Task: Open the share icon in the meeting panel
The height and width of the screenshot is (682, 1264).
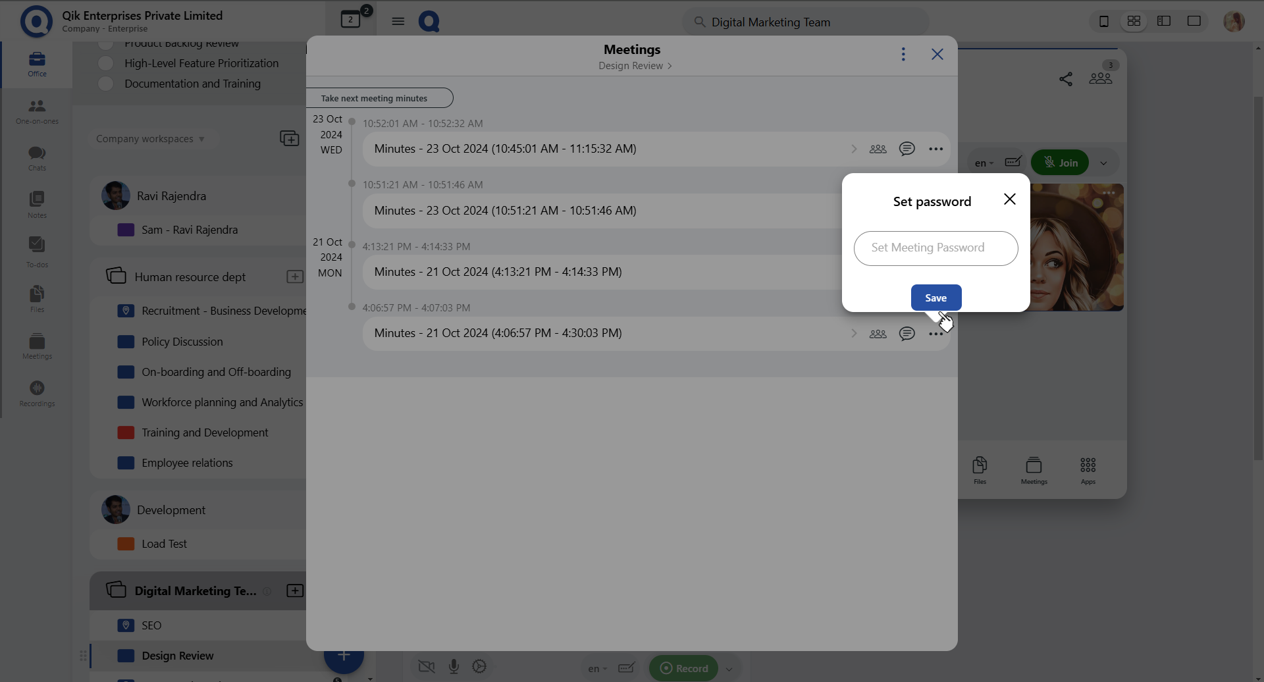Action: (x=1066, y=79)
